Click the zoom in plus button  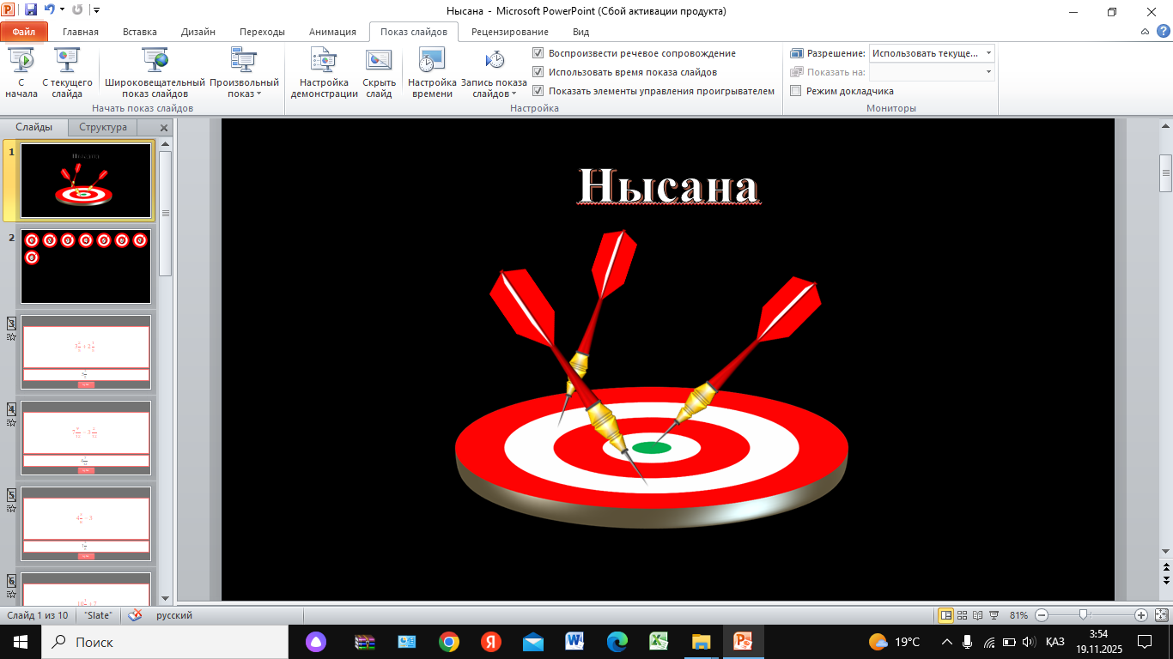1140,615
